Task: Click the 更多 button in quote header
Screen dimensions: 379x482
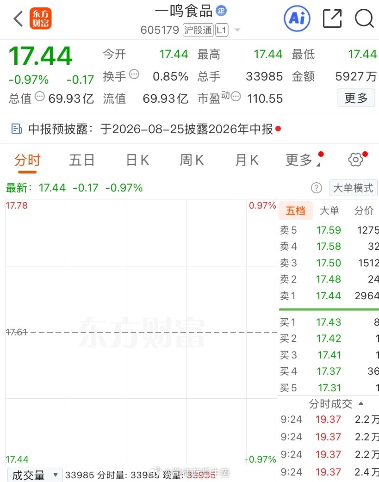Action: 356,98
